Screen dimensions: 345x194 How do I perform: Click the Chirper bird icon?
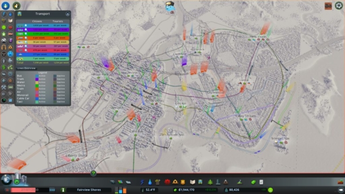point(170,8)
